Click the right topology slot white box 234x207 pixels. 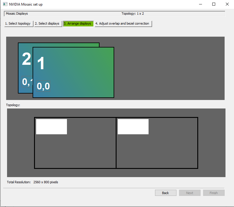click(133, 127)
